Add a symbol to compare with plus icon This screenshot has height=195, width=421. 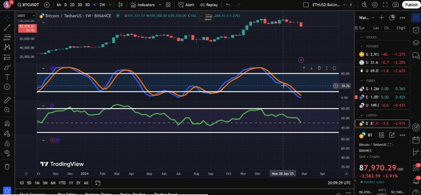[47, 5]
